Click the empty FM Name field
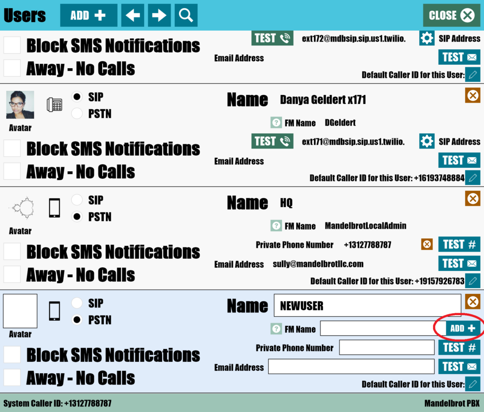Image resolution: width=484 pixels, height=412 pixels. coord(383,328)
